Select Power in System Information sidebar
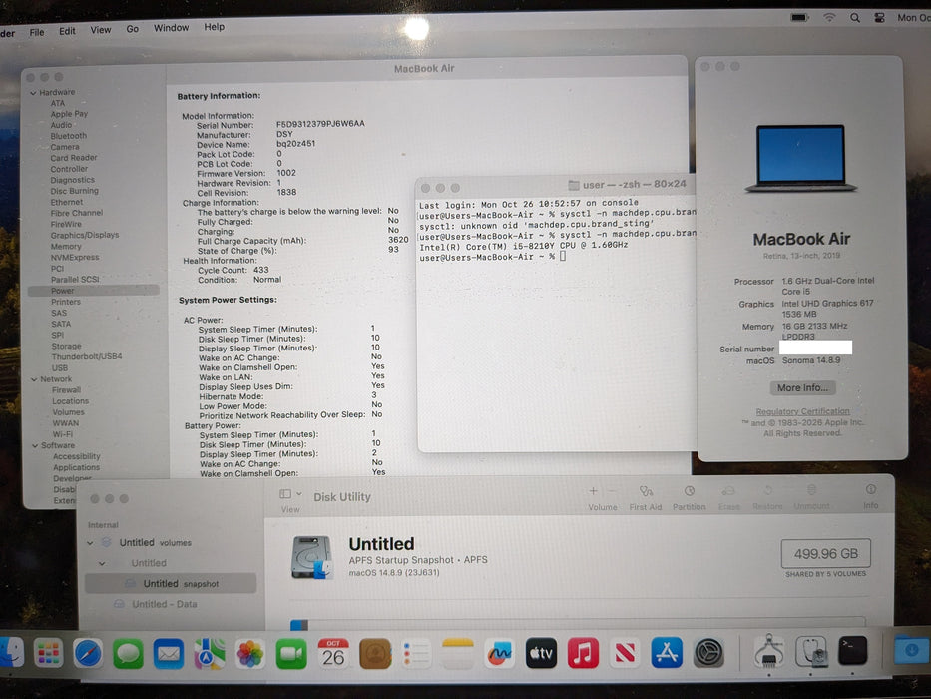The height and width of the screenshot is (699, 931). 93,291
